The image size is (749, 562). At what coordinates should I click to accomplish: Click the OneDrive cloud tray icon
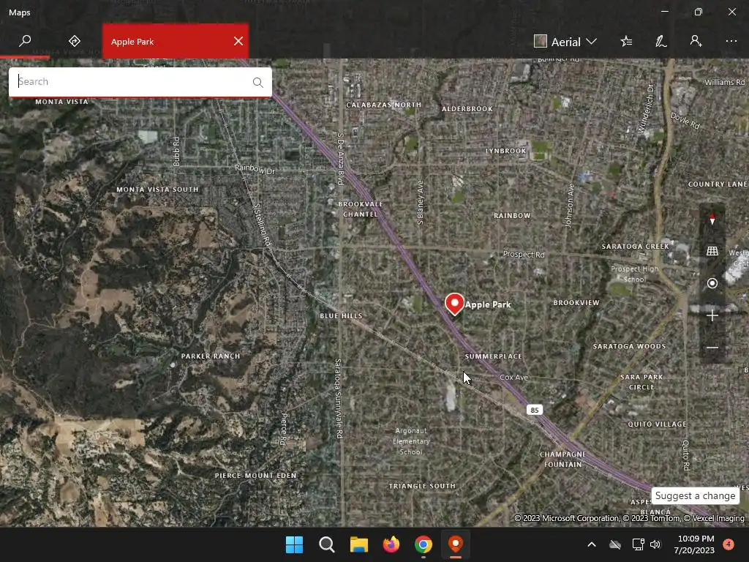click(615, 544)
